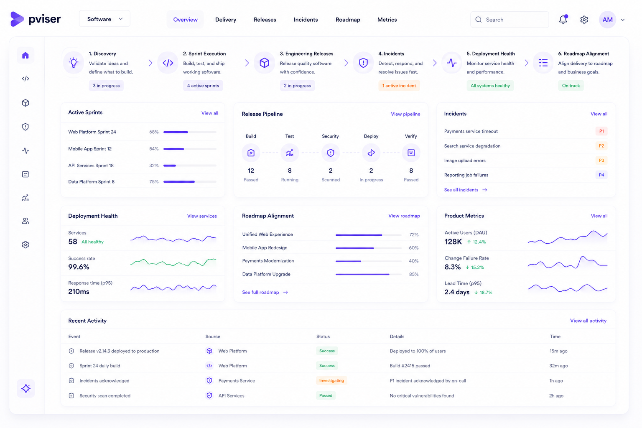Click the Roadmap Alignment list icon

(543, 63)
